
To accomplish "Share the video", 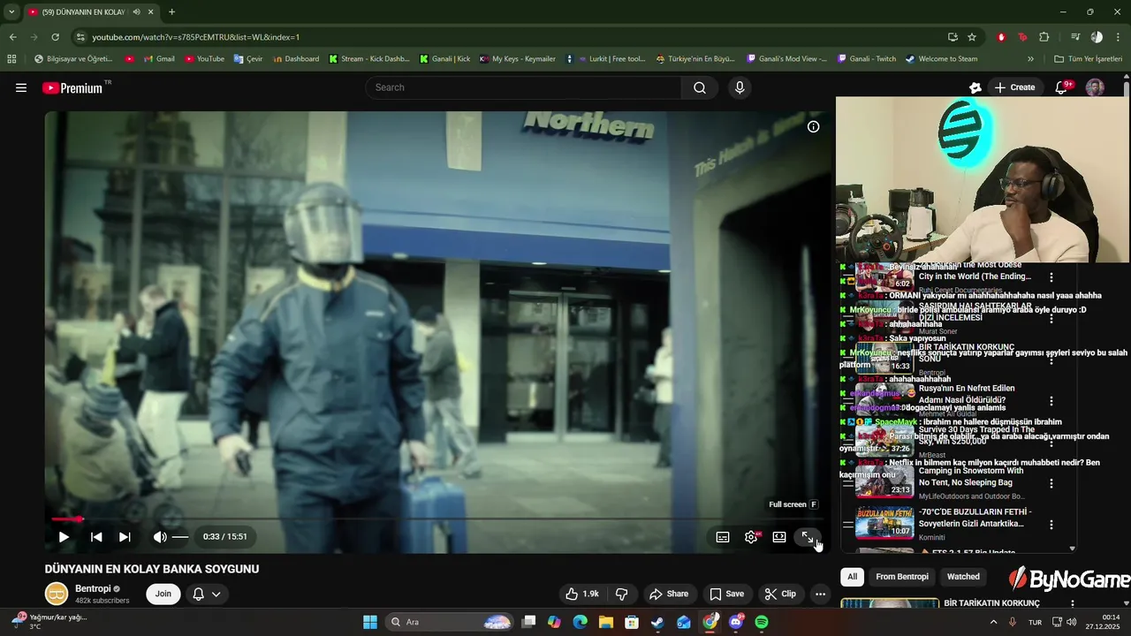I will click(668, 594).
